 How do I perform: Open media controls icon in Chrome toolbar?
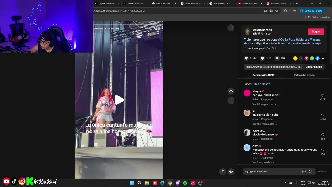294,11
